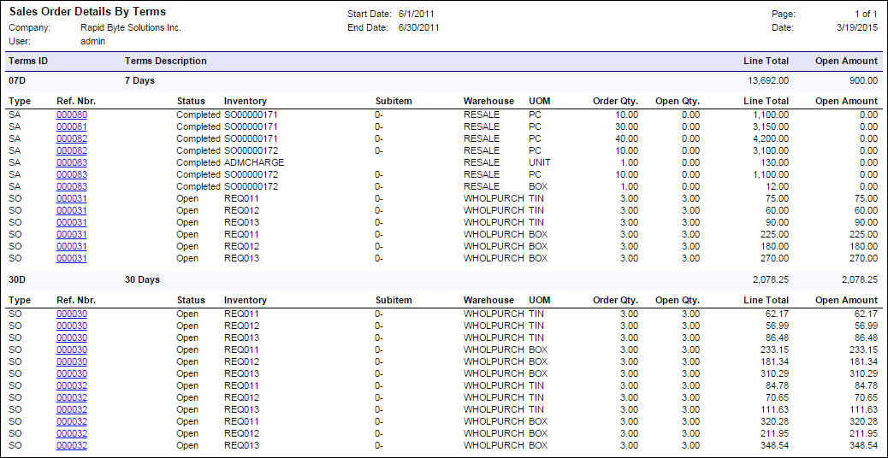Click the 13,692.00 group line total
Screen dimensions: 888x458
pos(767,80)
